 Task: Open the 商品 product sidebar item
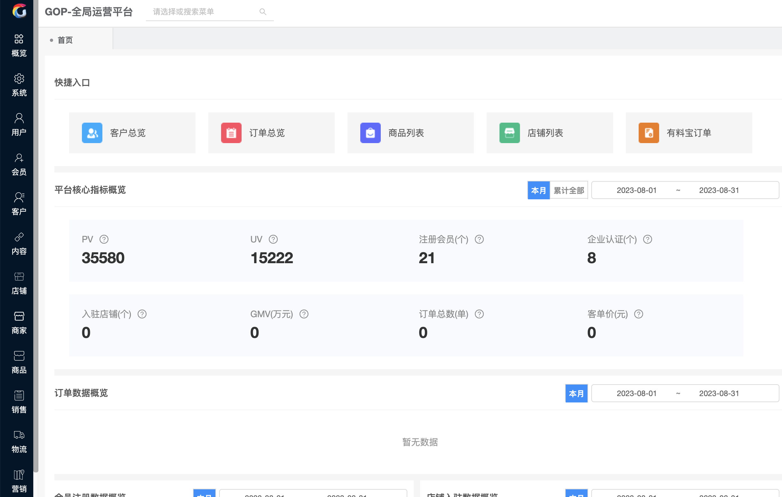click(x=19, y=363)
